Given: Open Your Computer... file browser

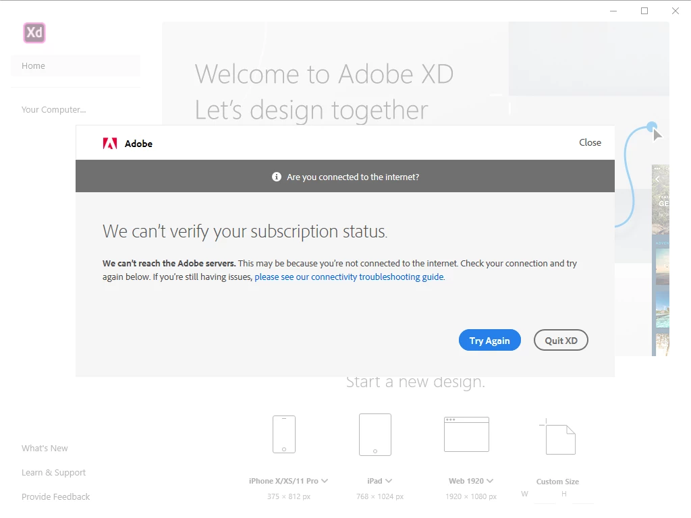Looking at the screenshot, I should (x=54, y=110).
